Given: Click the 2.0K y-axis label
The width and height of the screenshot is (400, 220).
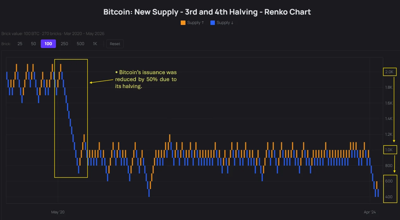Looking at the screenshot, I should pos(389,72).
